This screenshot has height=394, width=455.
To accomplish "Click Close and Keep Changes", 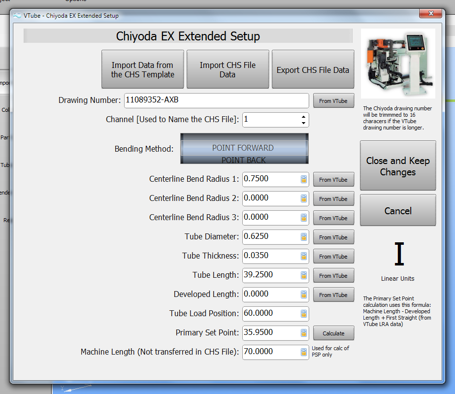I will [x=398, y=166].
